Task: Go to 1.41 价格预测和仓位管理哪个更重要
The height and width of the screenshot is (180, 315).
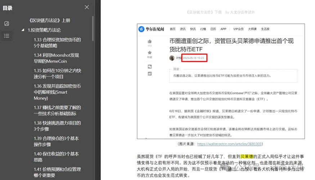Action: tap(57, 172)
